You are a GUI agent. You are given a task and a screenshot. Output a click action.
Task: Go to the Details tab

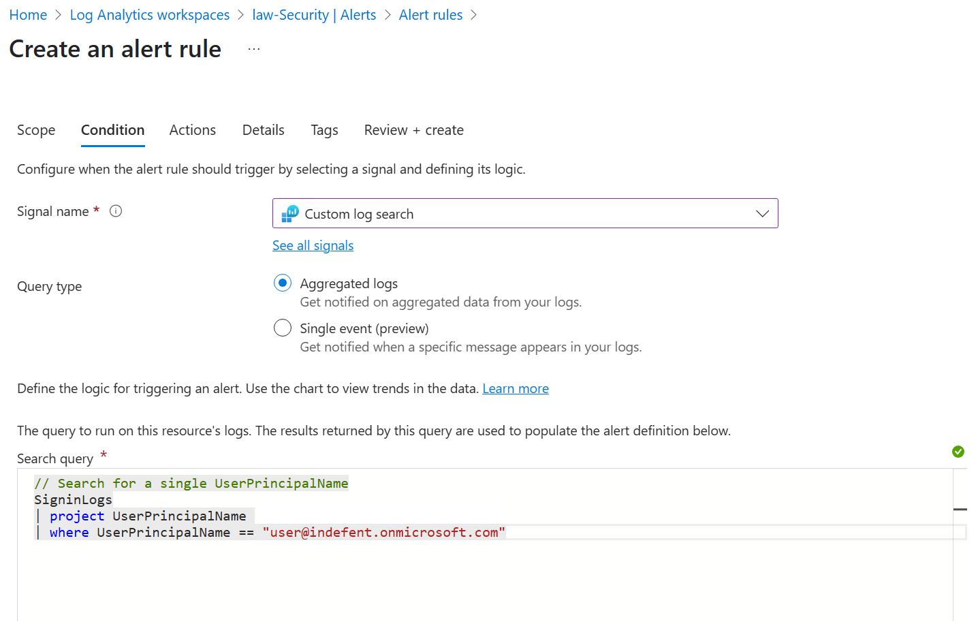tap(264, 130)
